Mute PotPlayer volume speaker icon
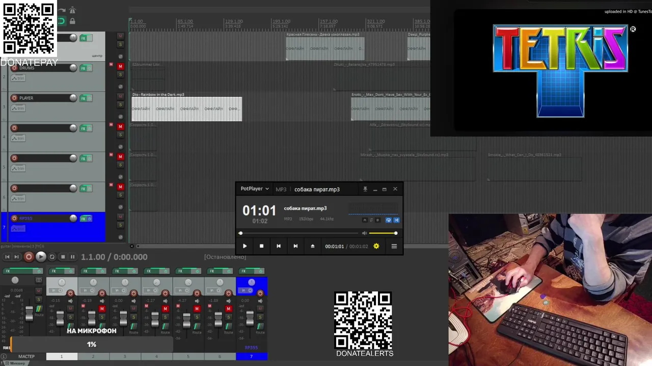 point(364,233)
